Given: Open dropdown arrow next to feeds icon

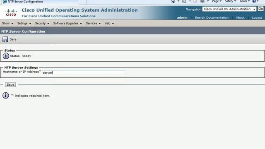Looking at the screenshot, I should tap(190, 1).
